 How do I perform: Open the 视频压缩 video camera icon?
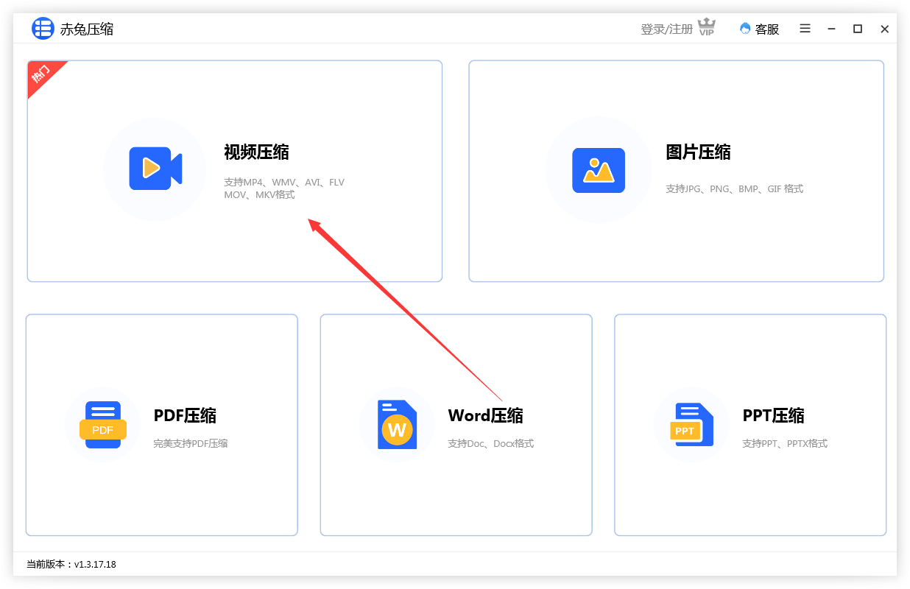tap(155, 169)
